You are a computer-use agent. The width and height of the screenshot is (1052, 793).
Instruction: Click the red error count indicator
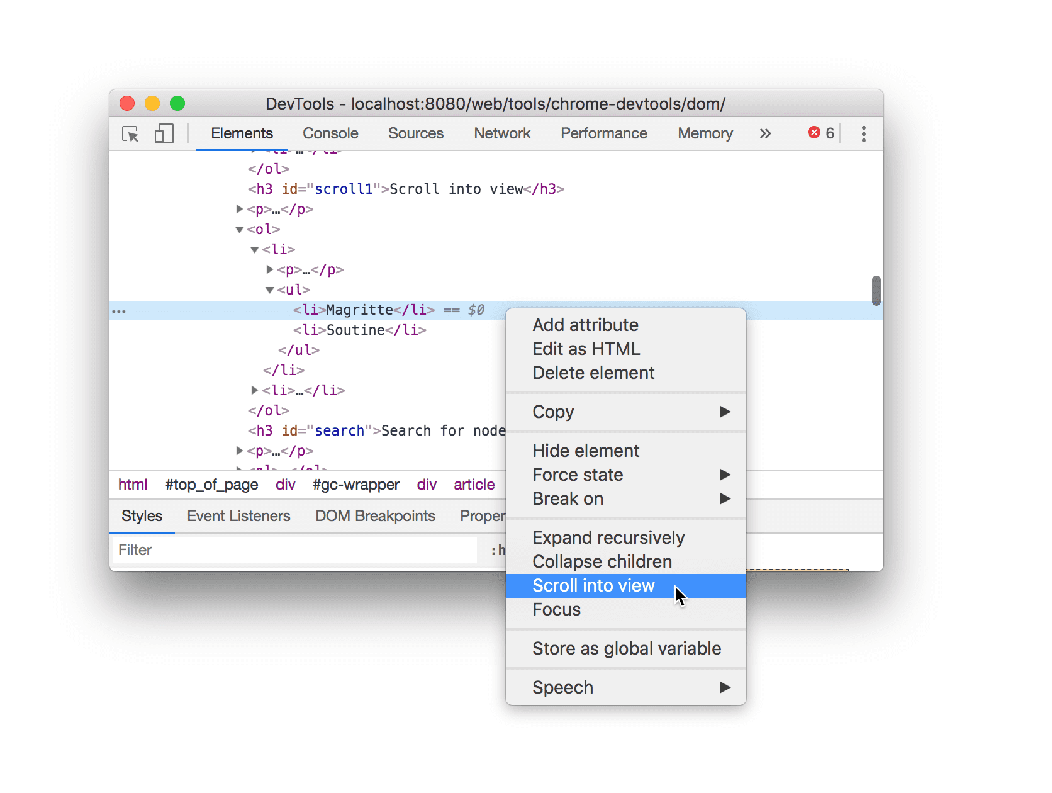click(820, 133)
